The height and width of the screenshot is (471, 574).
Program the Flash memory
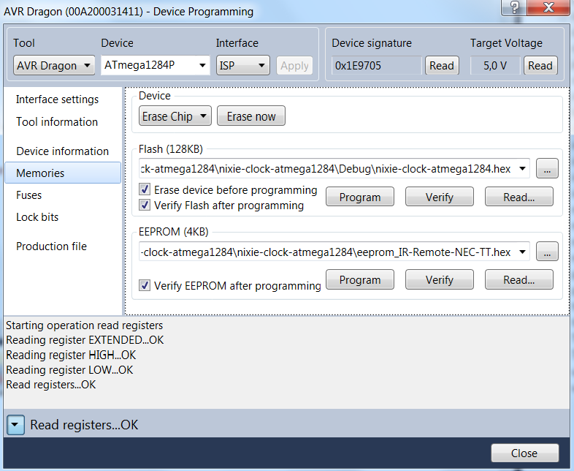pos(360,197)
